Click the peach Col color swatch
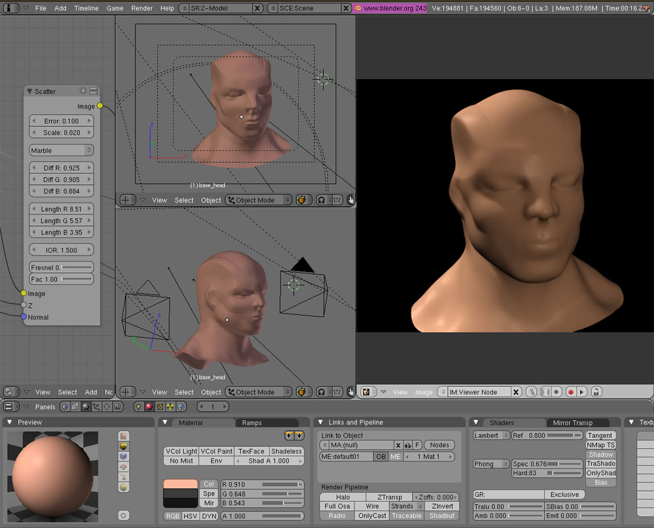 pyautogui.click(x=180, y=484)
